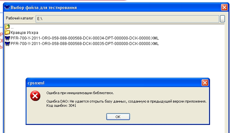This screenshot has height=133, width=234.
Task: Click the Рабочий каталог label
Action: tap(19, 18)
